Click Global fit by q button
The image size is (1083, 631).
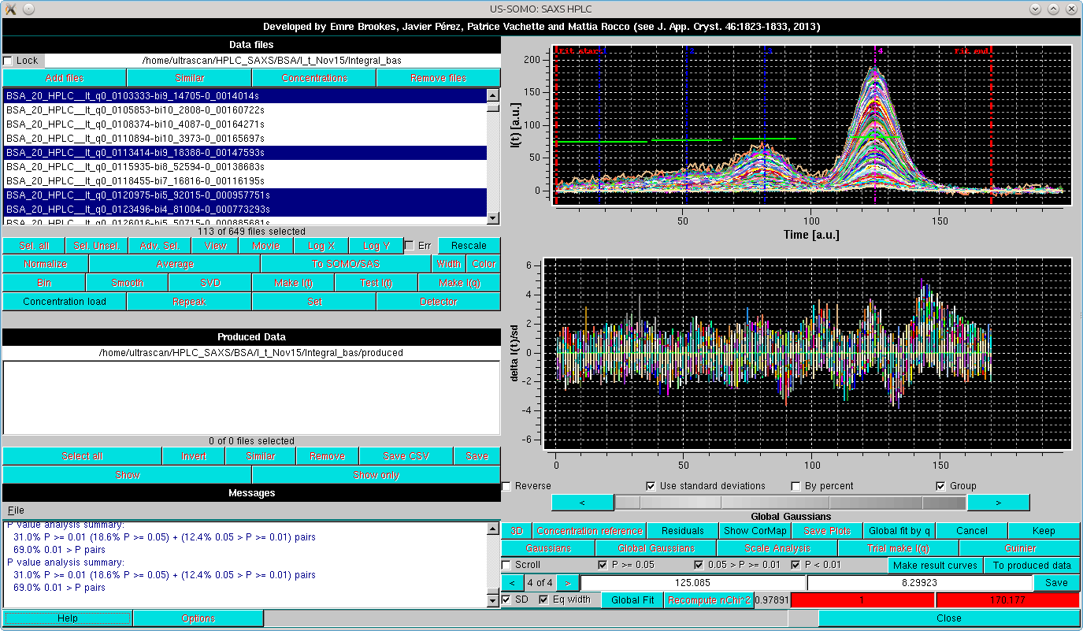tap(899, 531)
